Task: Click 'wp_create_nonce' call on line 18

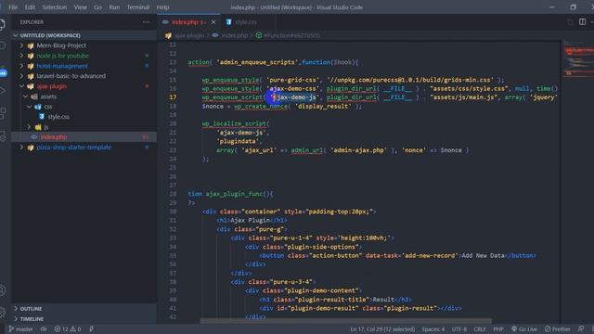Action: point(262,107)
